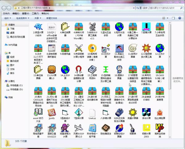185x149 pixels.
Task: Select 15.型钢截面特性查询及计算工具 green I-beam icon
Action: (x=106, y=70)
